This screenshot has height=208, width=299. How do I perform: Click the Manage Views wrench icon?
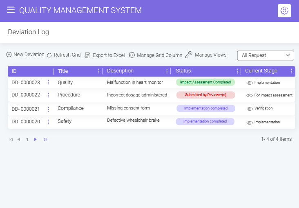189,55
